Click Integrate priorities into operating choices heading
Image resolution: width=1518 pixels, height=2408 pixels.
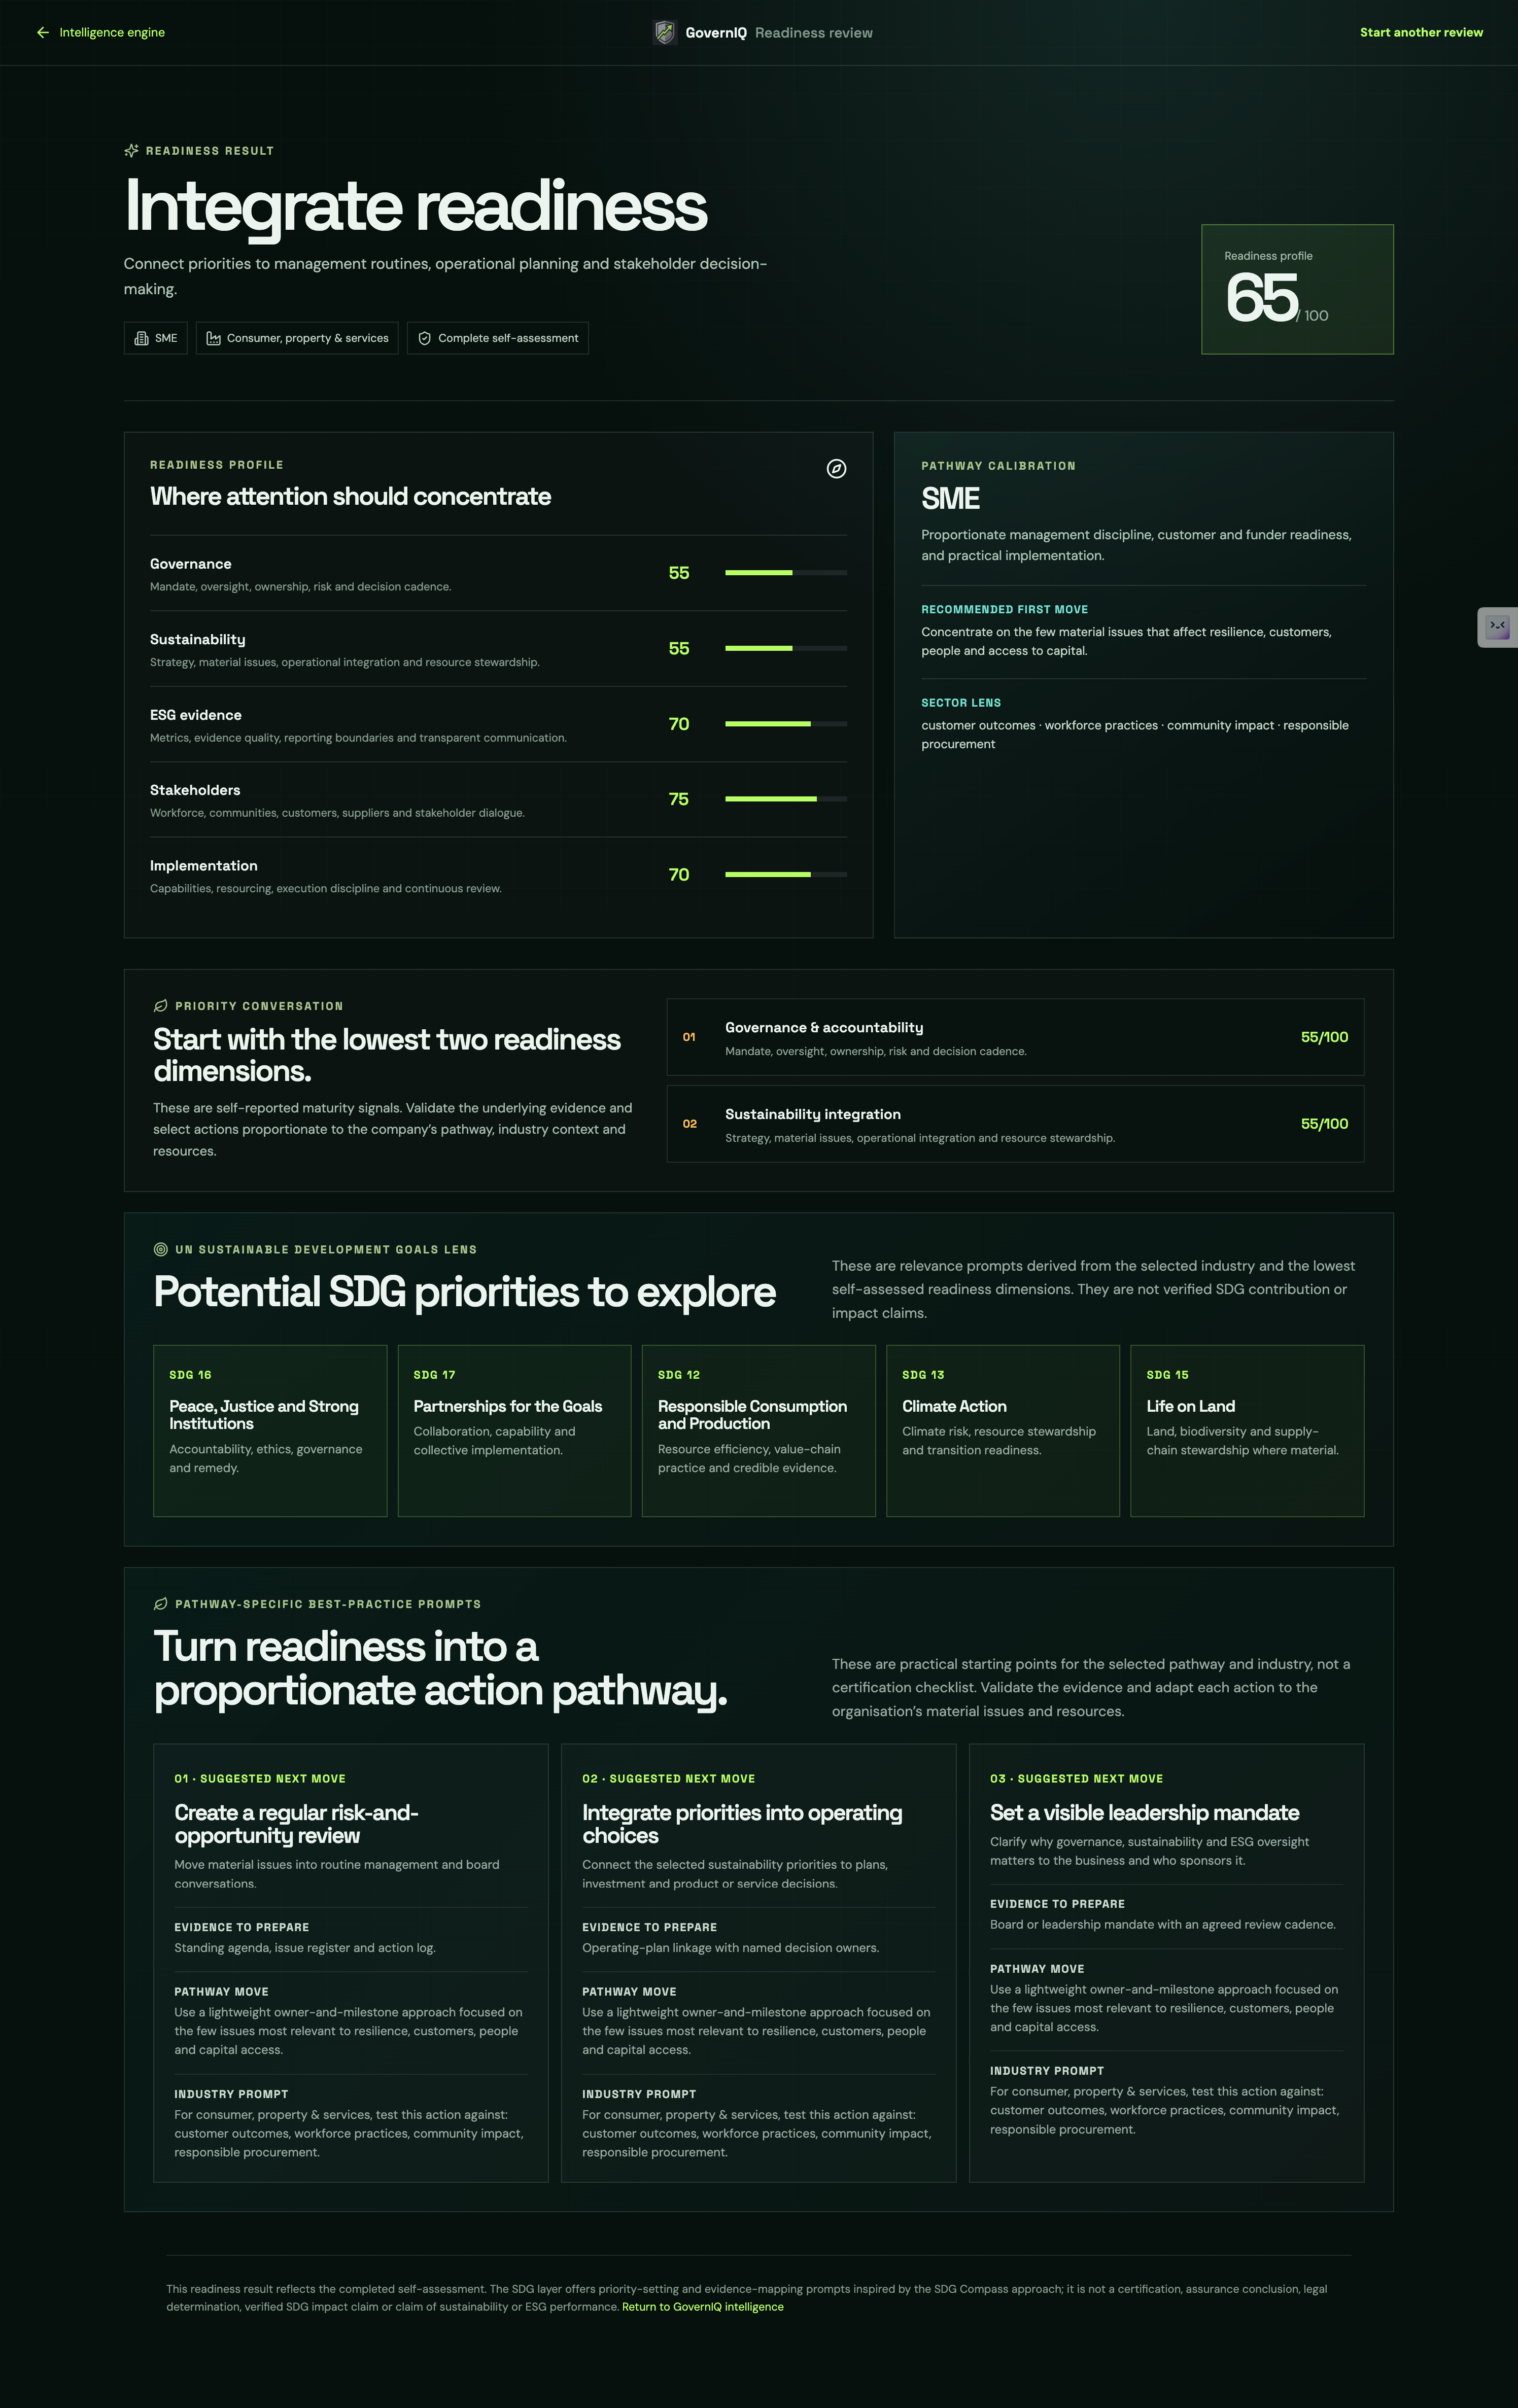(742, 1824)
